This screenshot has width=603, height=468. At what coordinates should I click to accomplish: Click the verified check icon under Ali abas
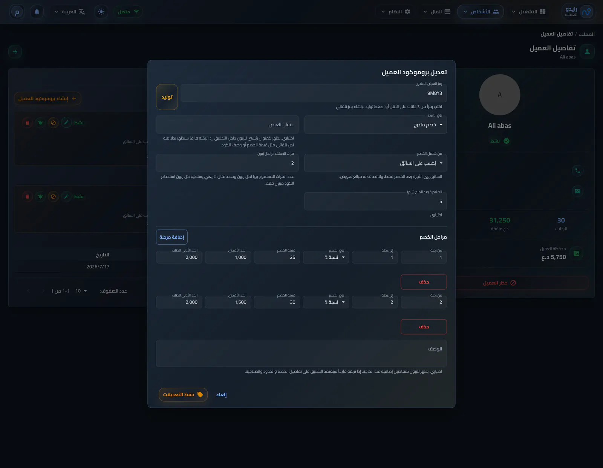tap(507, 141)
